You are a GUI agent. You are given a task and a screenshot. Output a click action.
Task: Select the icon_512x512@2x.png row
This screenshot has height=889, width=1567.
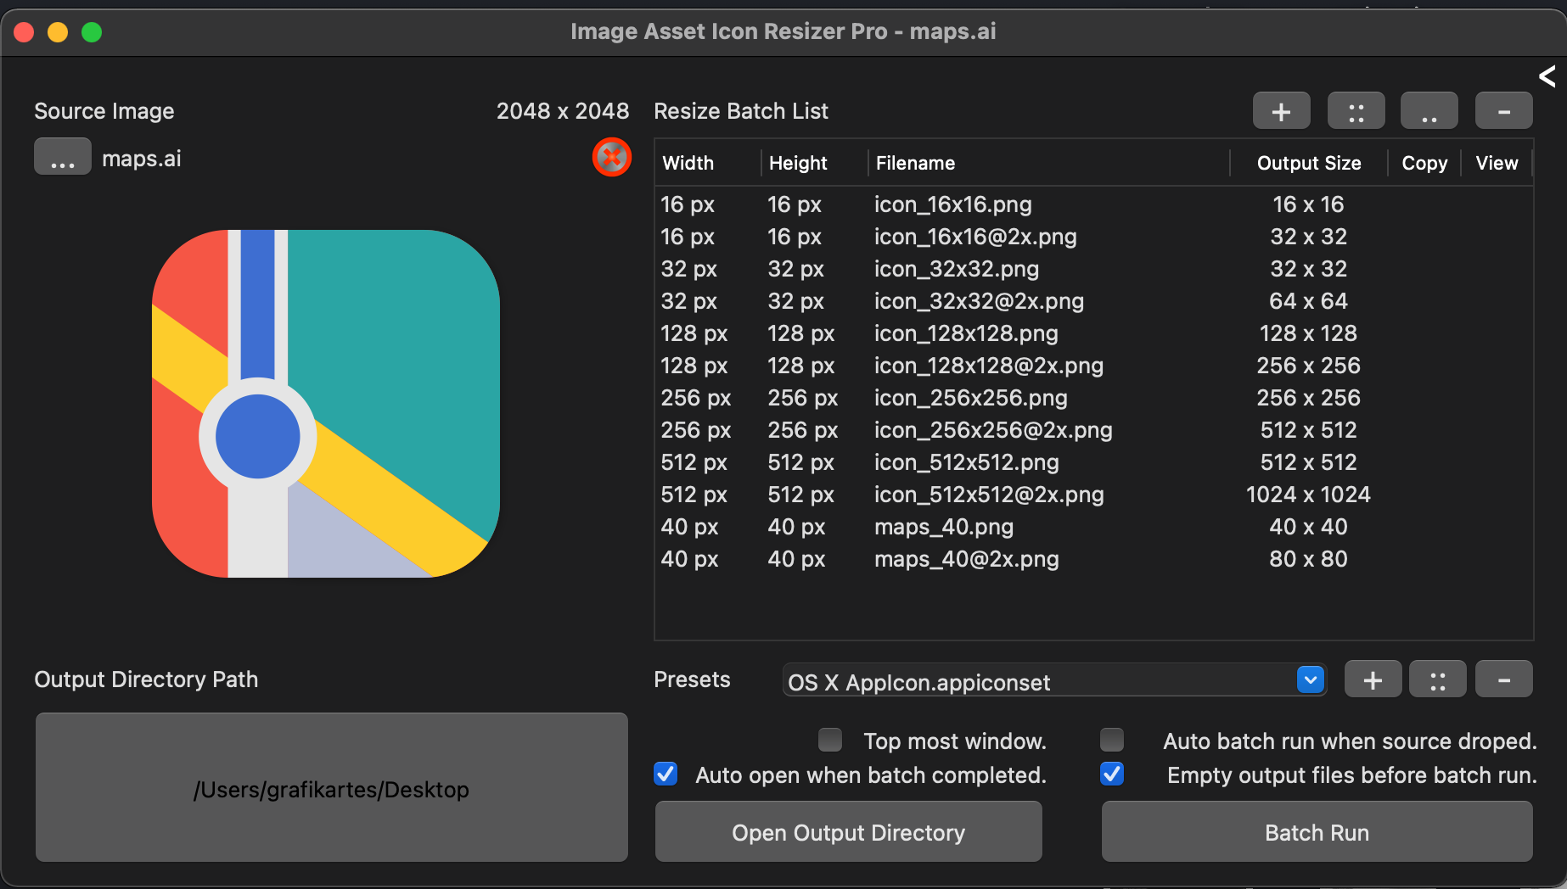coord(1093,495)
